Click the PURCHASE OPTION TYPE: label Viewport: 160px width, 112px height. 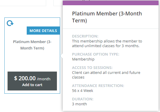coord(96,54)
